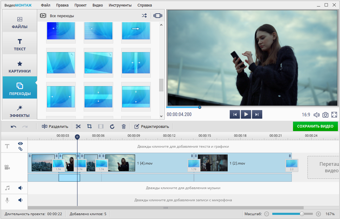
Task: Toggle text track visibility eye icon
Action: pos(20,144)
